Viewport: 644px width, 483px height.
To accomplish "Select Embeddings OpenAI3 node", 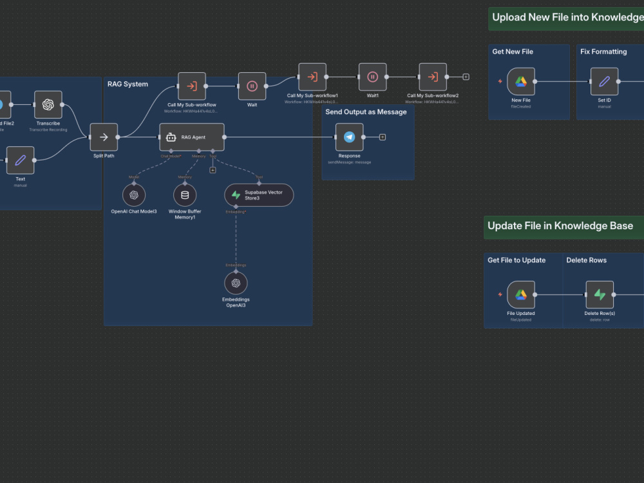I will (x=236, y=283).
